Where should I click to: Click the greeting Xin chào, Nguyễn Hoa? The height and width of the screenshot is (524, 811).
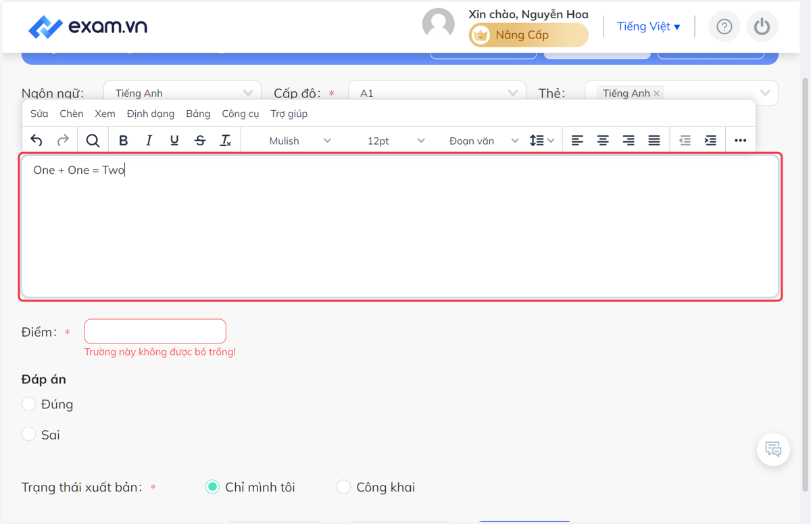pyautogui.click(x=529, y=14)
